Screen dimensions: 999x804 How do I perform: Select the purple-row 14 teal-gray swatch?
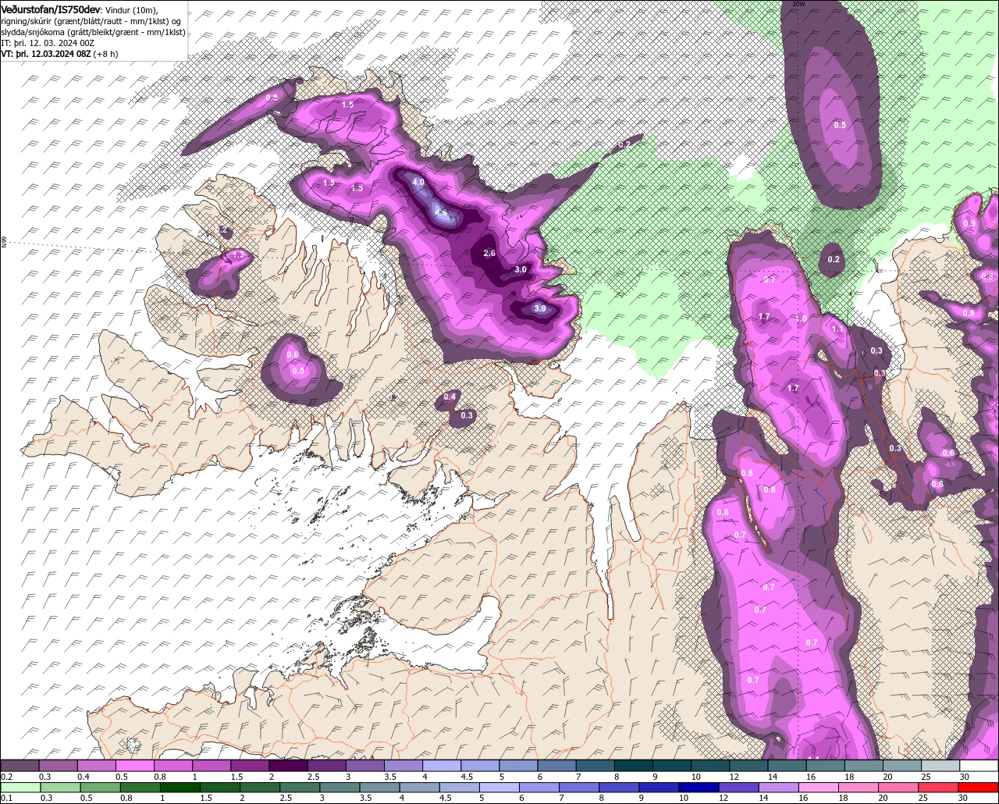(x=787, y=765)
